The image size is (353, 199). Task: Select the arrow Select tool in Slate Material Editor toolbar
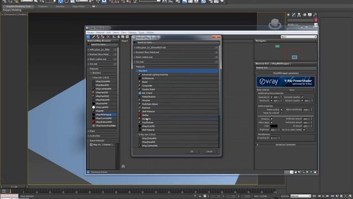88,37
